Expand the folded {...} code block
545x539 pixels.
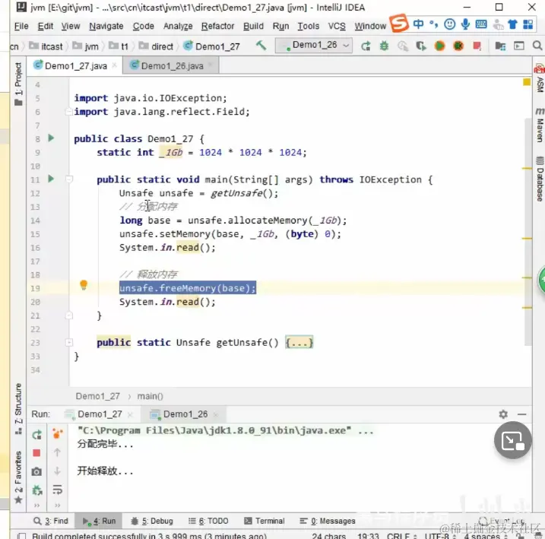(x=299, y=342)
